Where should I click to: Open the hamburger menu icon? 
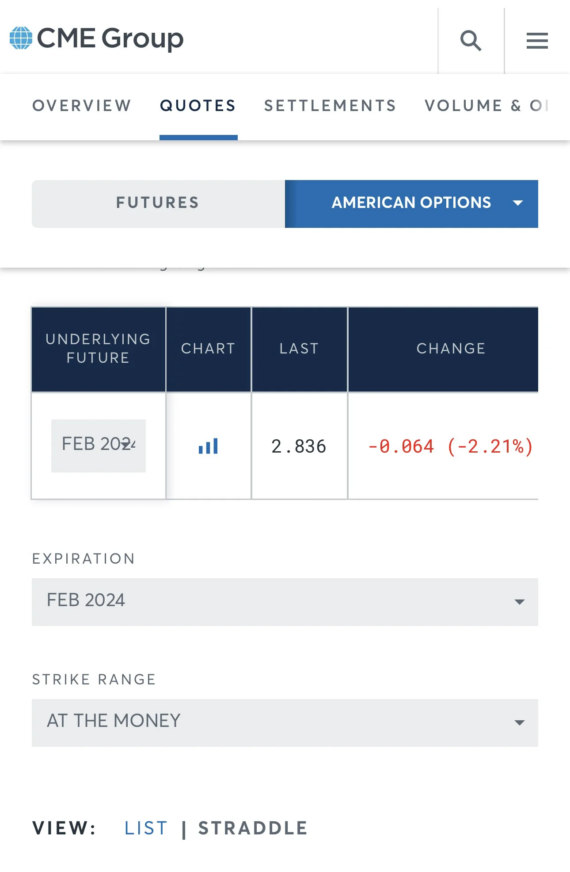pyautogui.click(x=537, y=41)
